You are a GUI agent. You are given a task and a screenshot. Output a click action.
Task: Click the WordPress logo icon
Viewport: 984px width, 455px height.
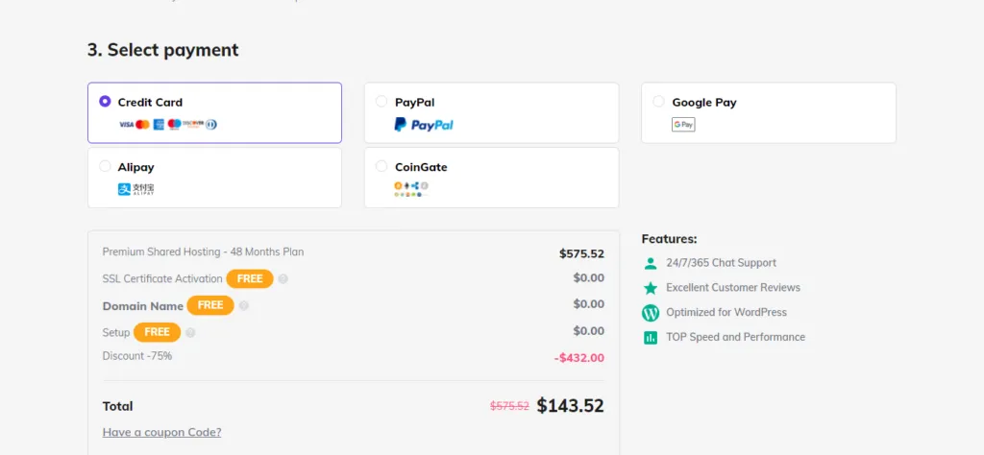(x=651, y=313)
